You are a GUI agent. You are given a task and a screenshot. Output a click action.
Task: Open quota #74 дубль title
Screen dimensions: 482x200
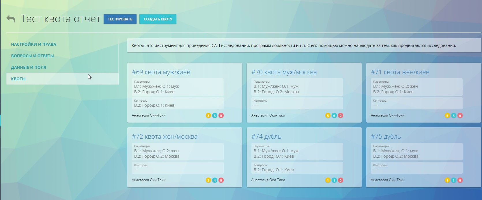266,137
